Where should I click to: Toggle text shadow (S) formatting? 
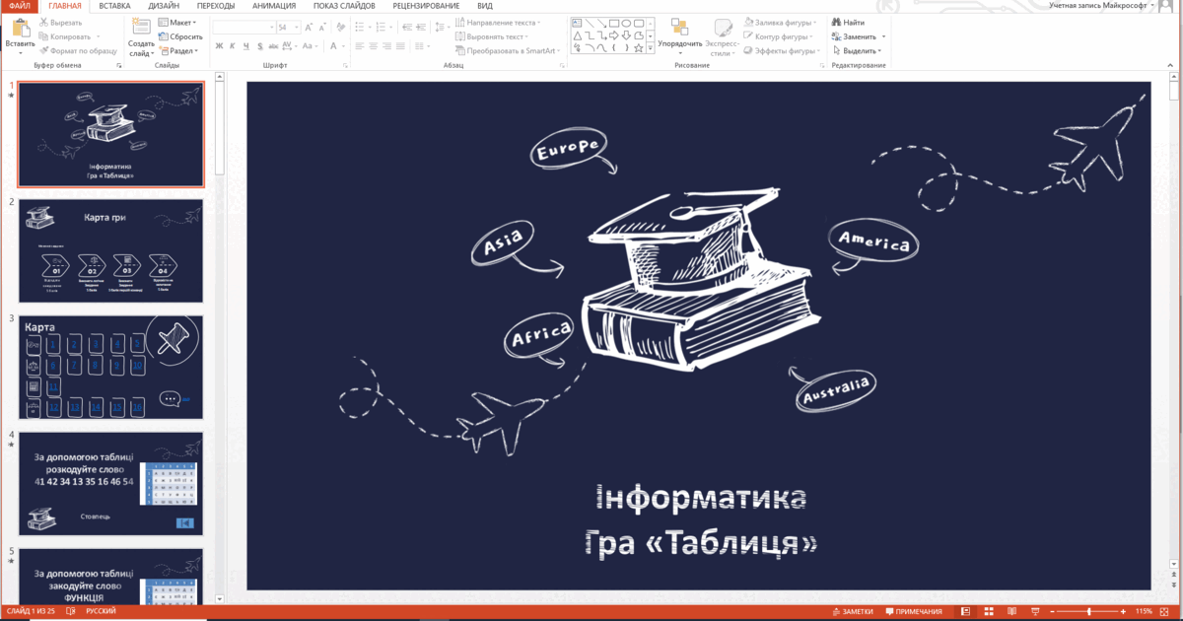click(259, 46)
